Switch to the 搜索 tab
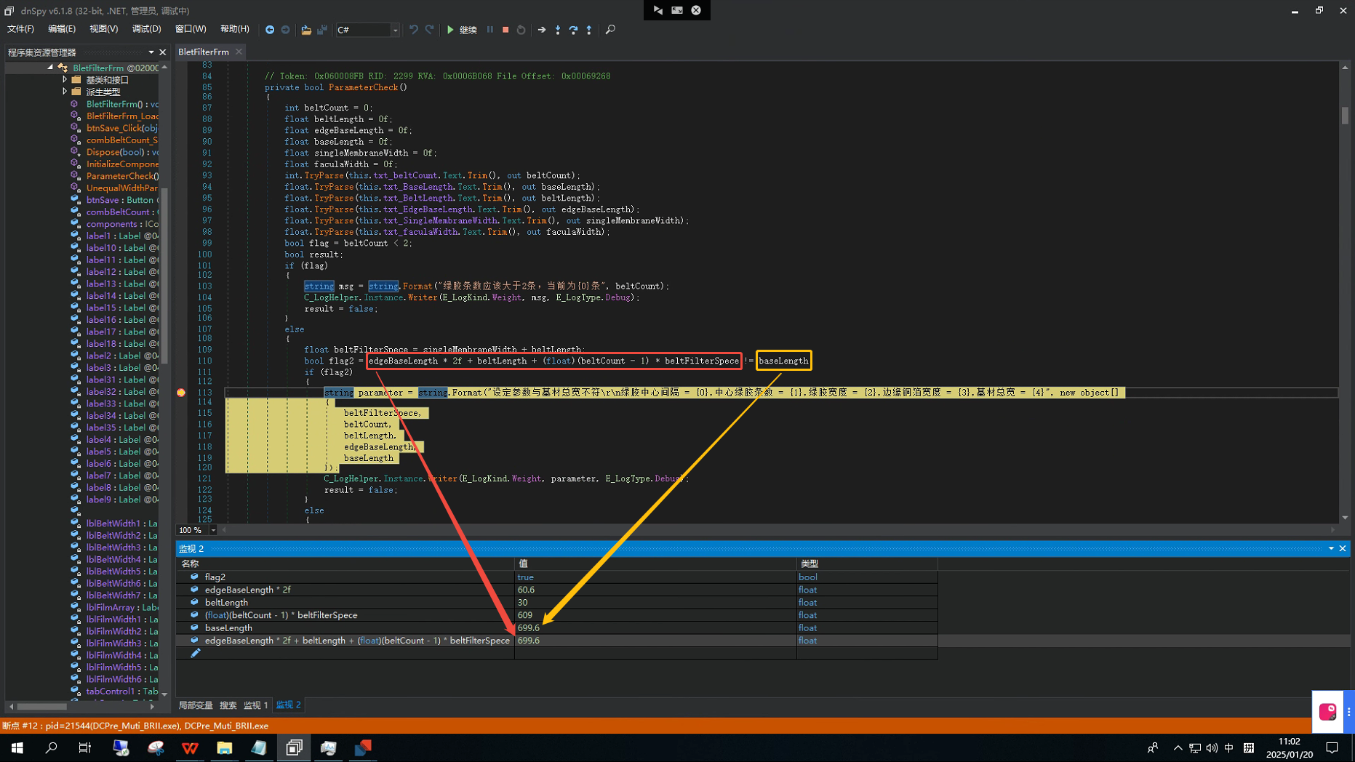The image size is (1355, 762). pyautogui.click(x=228, y=705)
